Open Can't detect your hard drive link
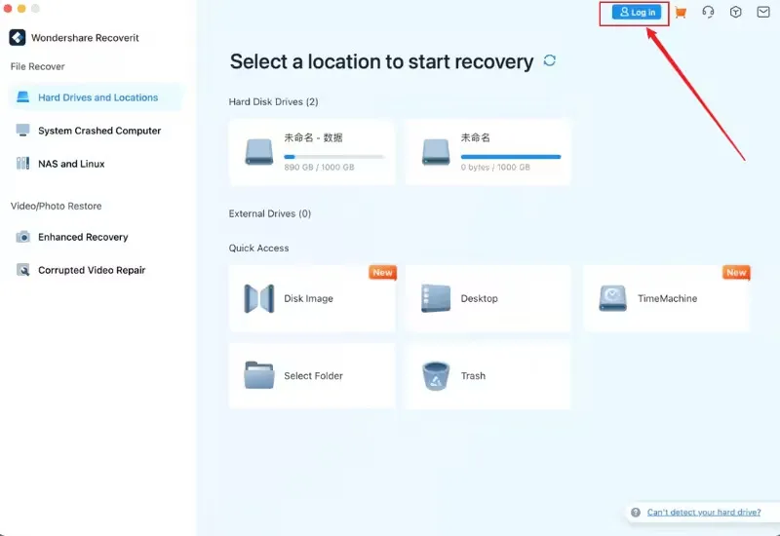Viewport: 780px width, 536px height. coord(703,513)
